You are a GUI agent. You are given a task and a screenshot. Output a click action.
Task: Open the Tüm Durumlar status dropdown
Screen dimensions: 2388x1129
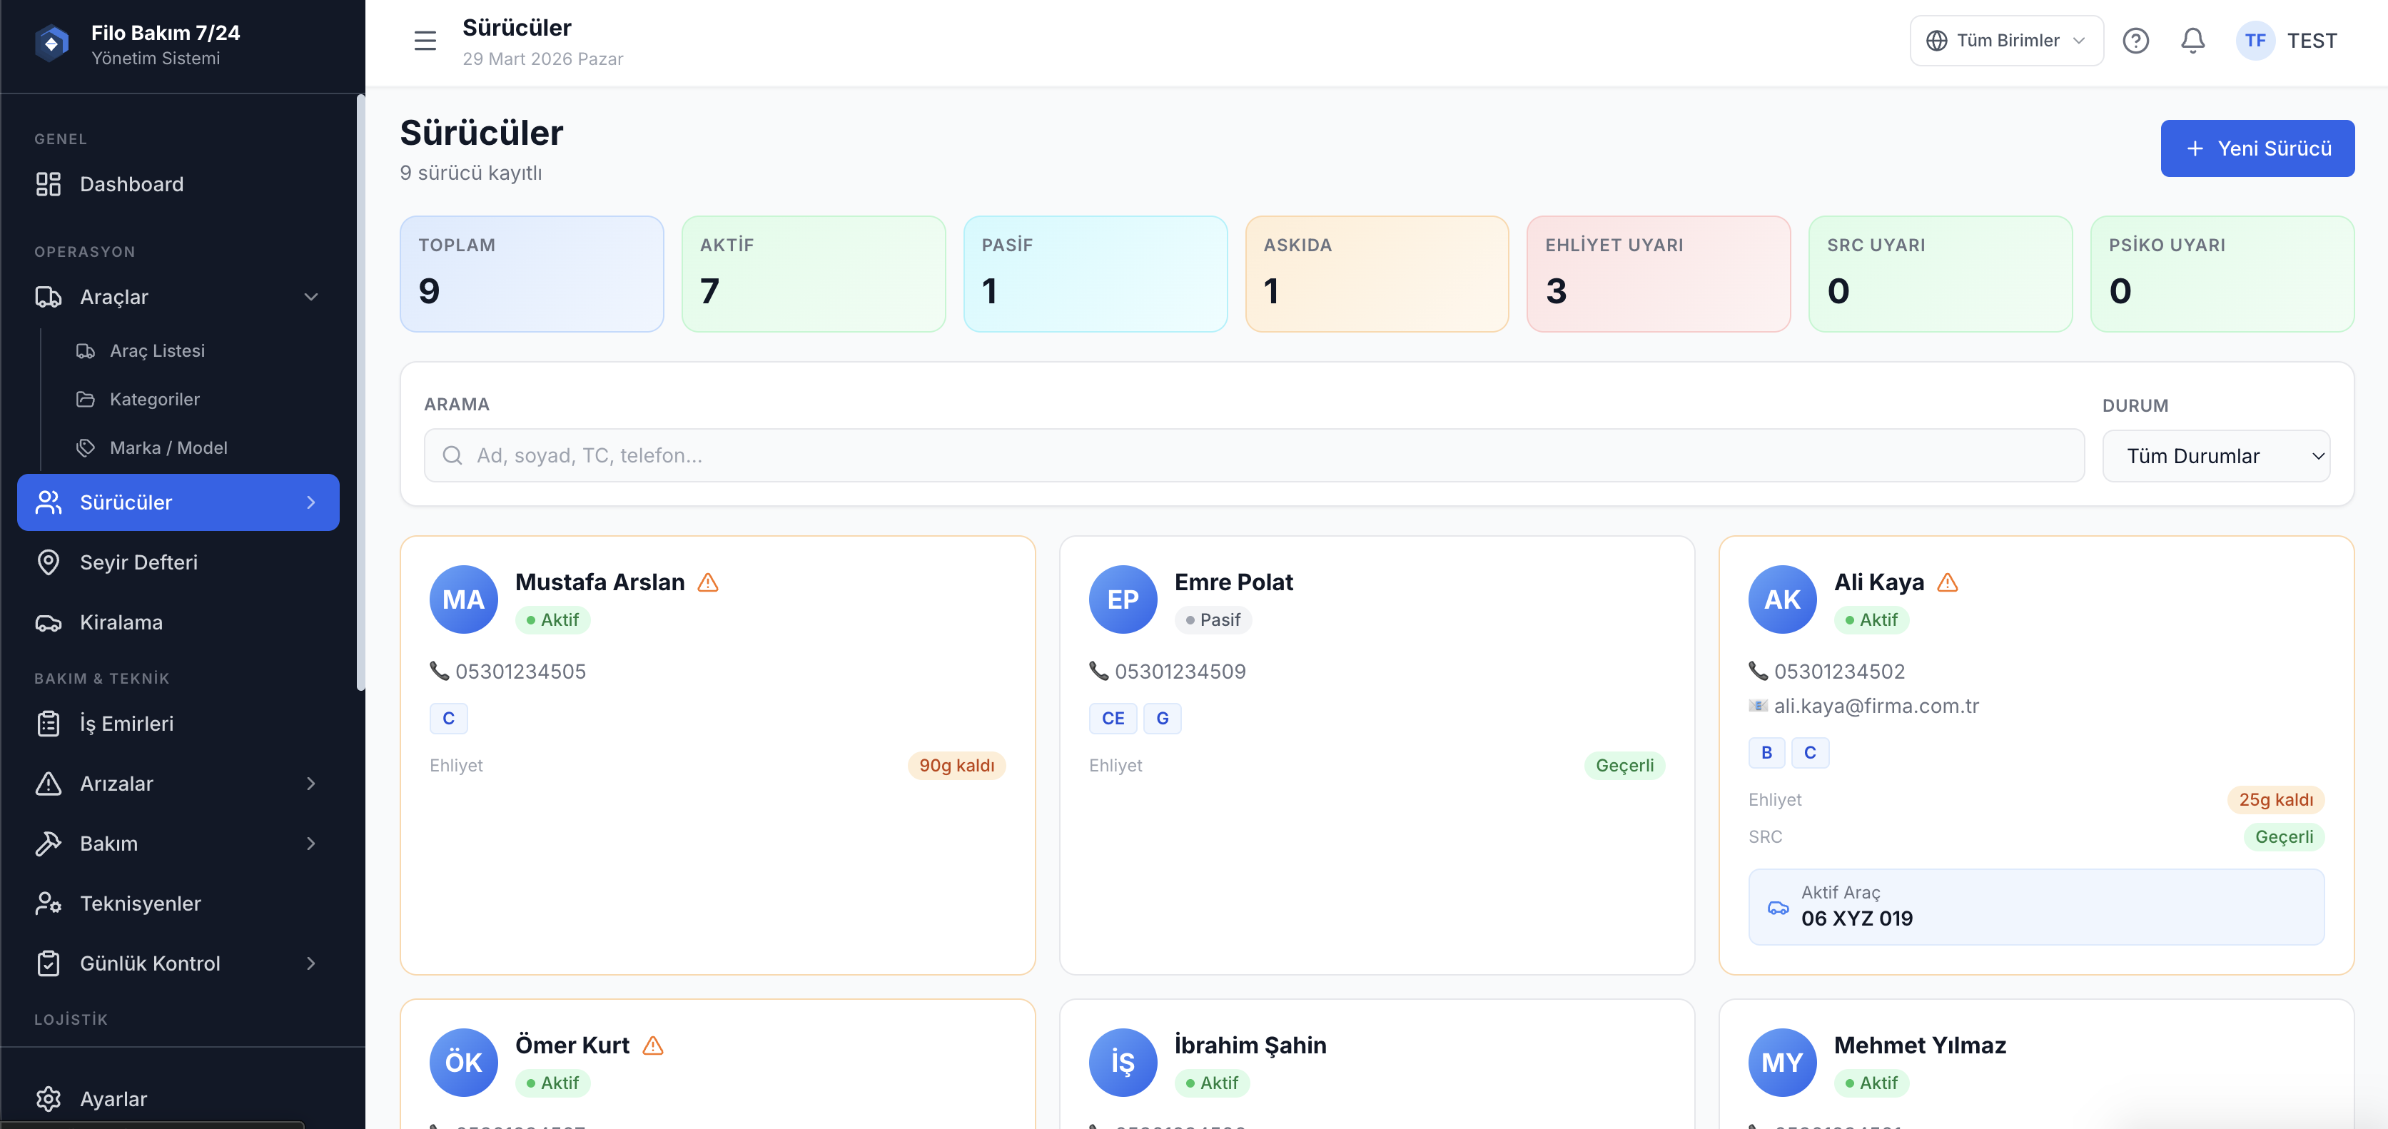[2215, 456]
